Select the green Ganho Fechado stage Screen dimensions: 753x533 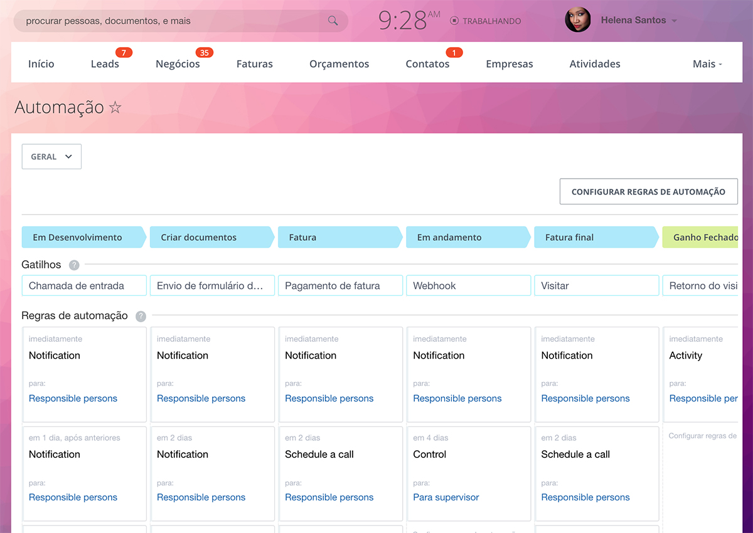pyautogui.click(x=702, y=238)
